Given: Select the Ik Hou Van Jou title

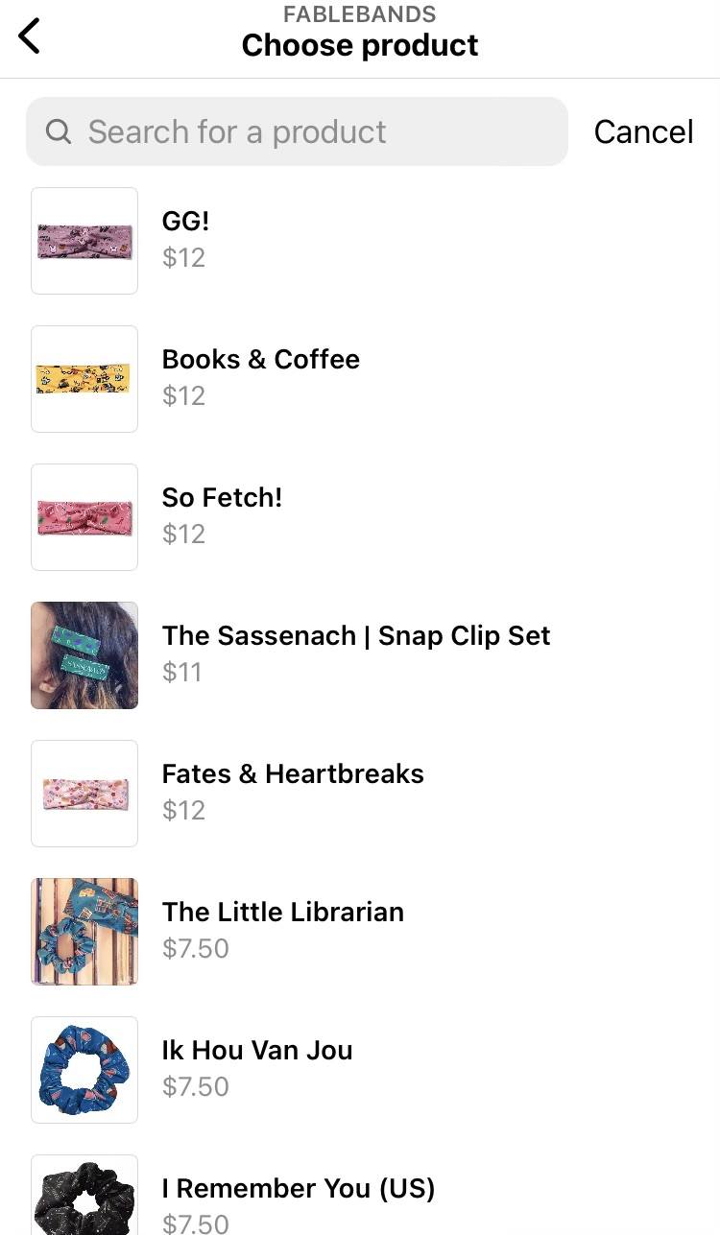Looking at the screenshot, I should [x=257, y=1050].
